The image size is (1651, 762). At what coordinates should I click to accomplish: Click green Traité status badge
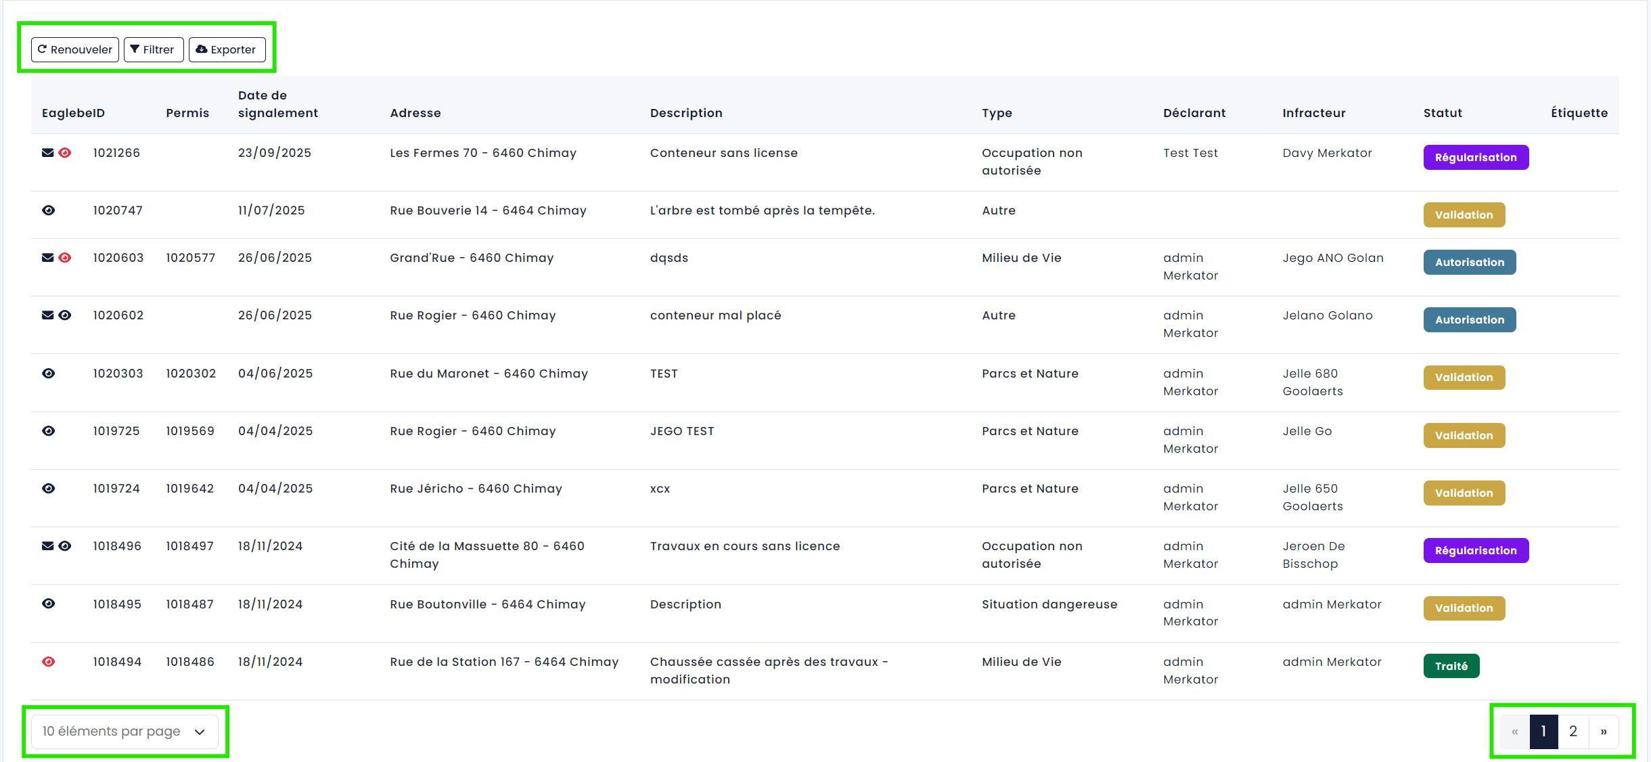point(1451,666)
